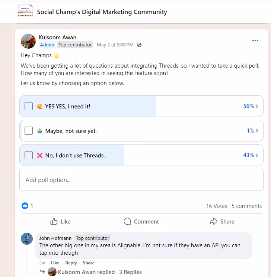Click the speech bubble icon inside Comment button
The height and width of the screenshot is (277, 271).
[127, 221]
